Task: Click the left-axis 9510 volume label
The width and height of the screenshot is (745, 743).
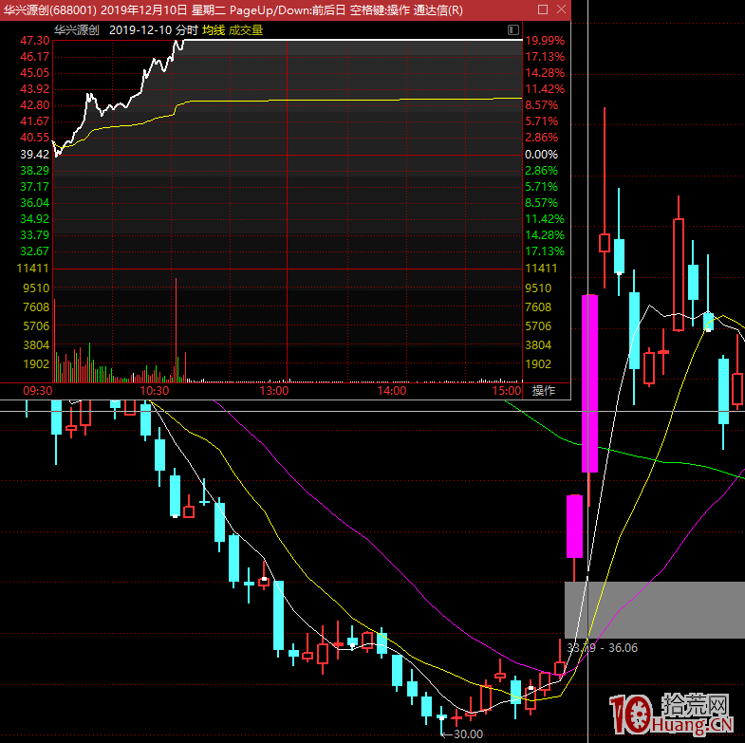Action: click(36, 288)
